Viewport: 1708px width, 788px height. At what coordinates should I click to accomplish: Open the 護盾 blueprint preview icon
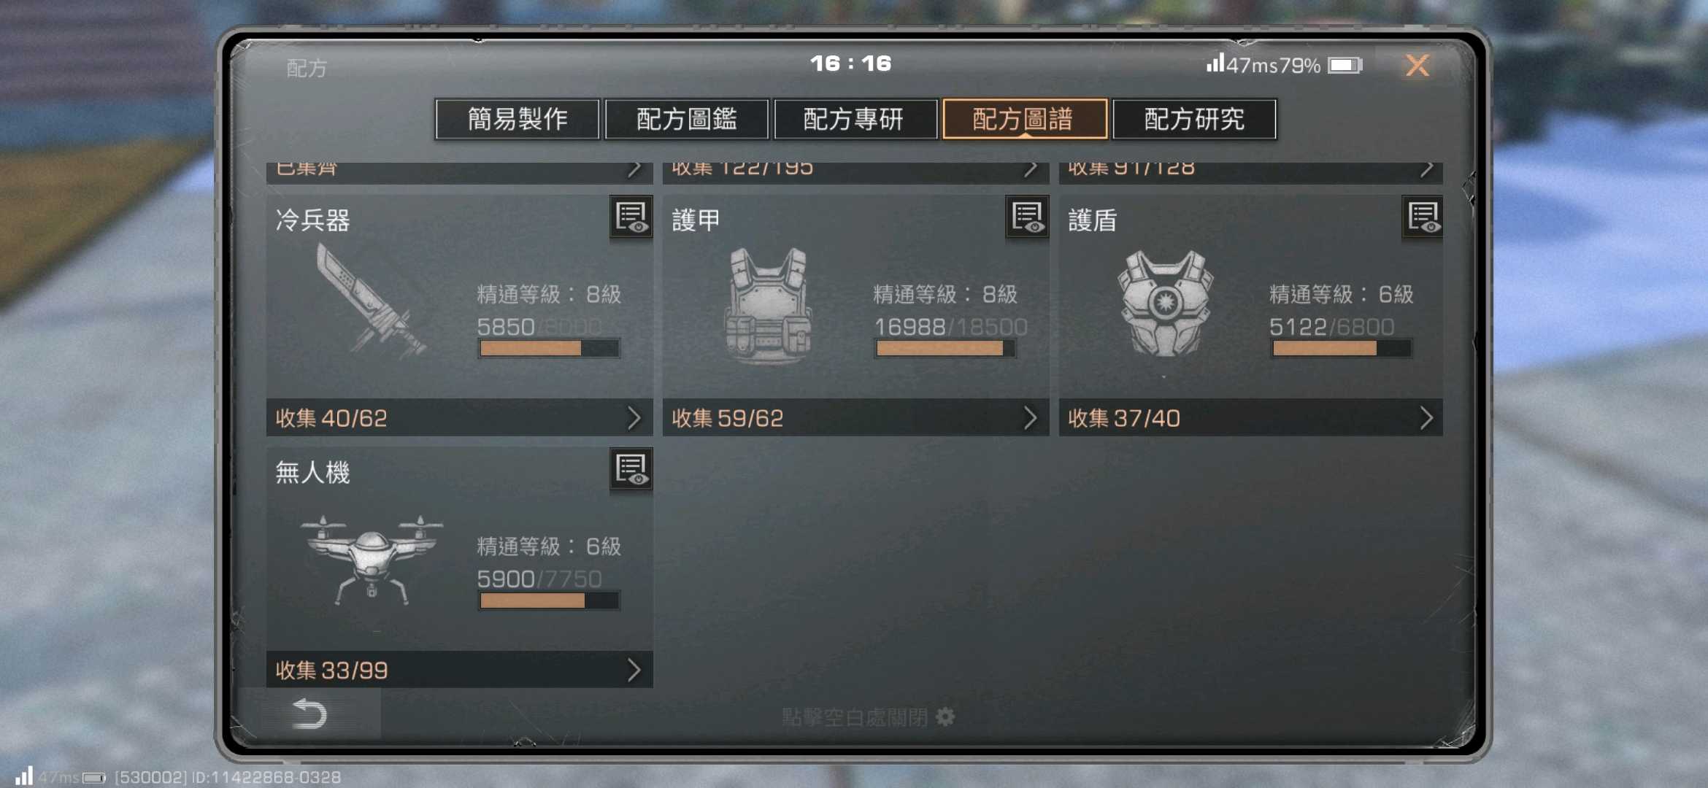(x=1423, y=217)
